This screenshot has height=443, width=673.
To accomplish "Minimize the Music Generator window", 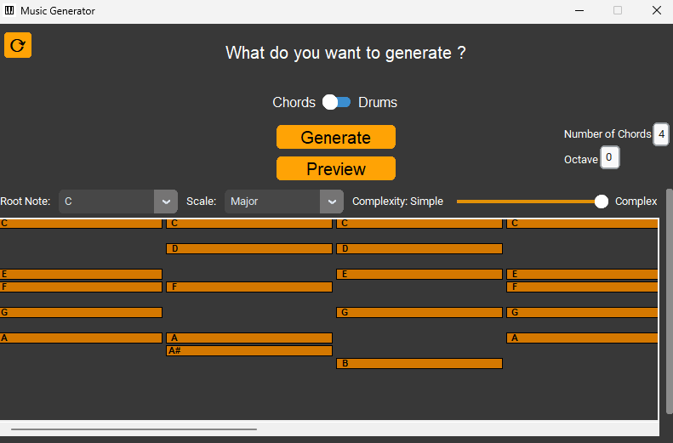I will pos(579,10).
